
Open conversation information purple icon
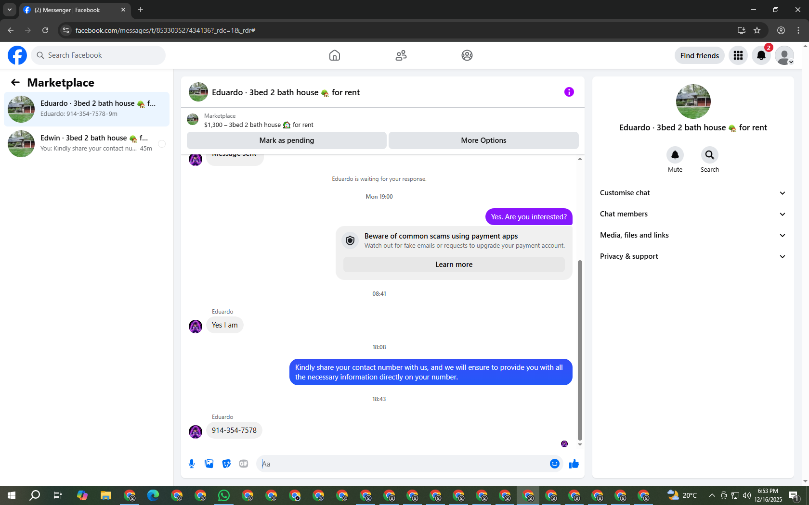coord(569,92)
